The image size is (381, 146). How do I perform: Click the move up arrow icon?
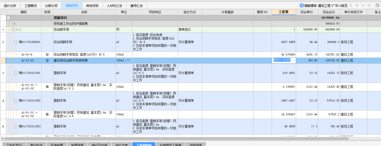click(351, 5)
